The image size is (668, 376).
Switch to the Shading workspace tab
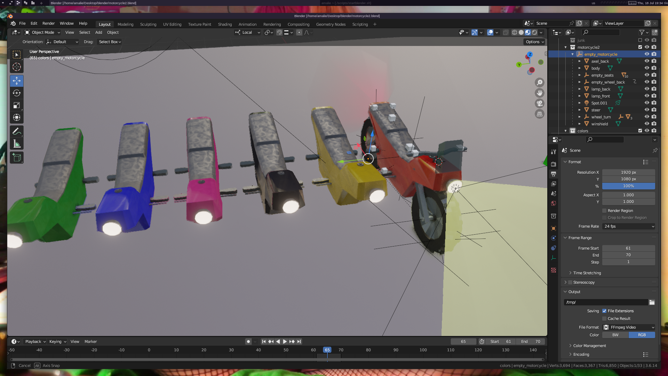[225, 24]
